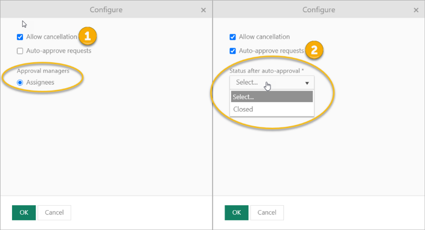Open the Status after auto-approval dropdown
425x230 pixels.
(x=272, y=83)
